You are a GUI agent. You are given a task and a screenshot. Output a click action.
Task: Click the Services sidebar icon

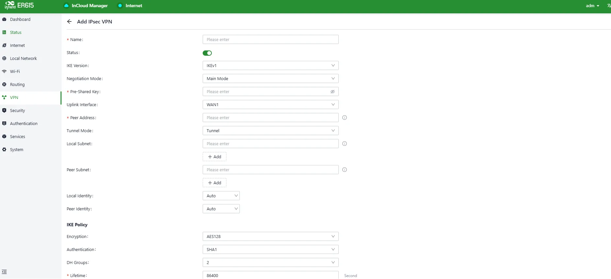4,136
